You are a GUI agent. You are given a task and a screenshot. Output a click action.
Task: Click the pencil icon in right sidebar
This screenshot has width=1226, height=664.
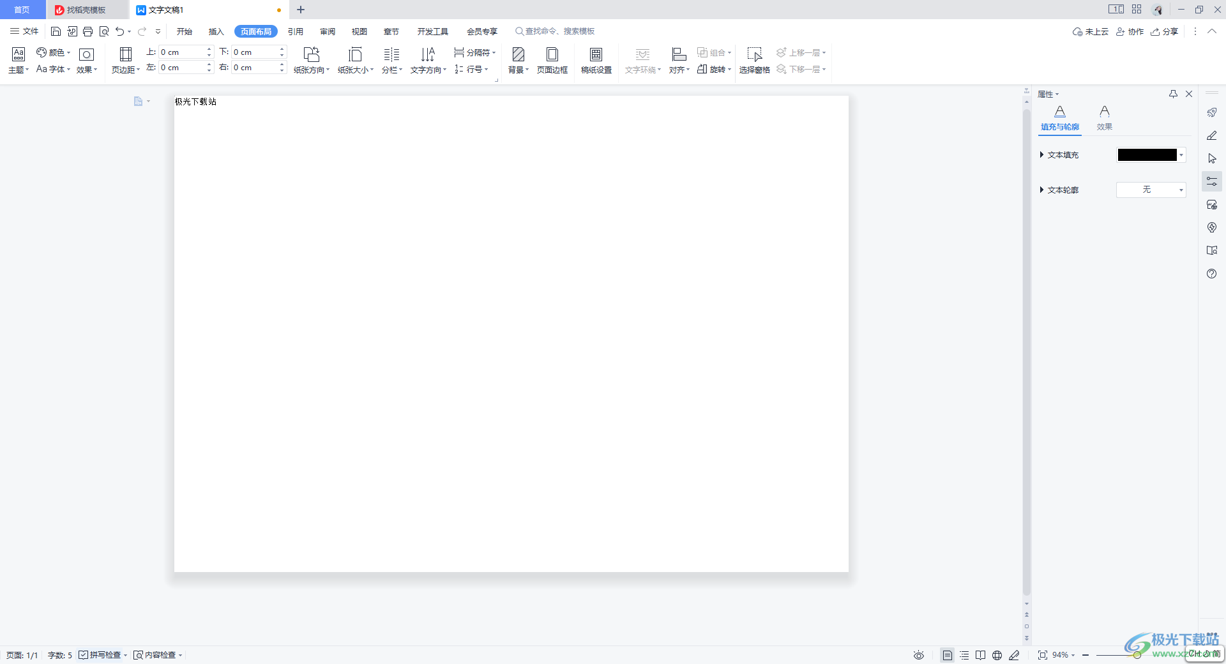tap(1212, 135)
